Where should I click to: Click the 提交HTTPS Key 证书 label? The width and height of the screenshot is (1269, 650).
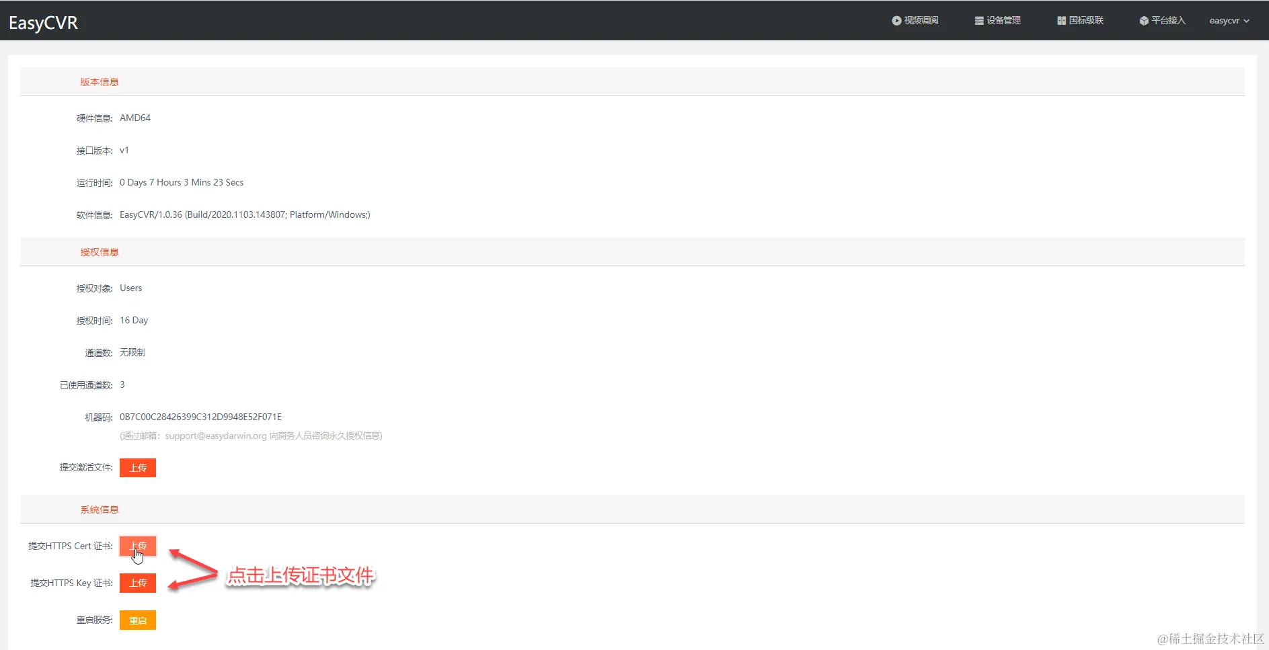[x=71, y=583]
